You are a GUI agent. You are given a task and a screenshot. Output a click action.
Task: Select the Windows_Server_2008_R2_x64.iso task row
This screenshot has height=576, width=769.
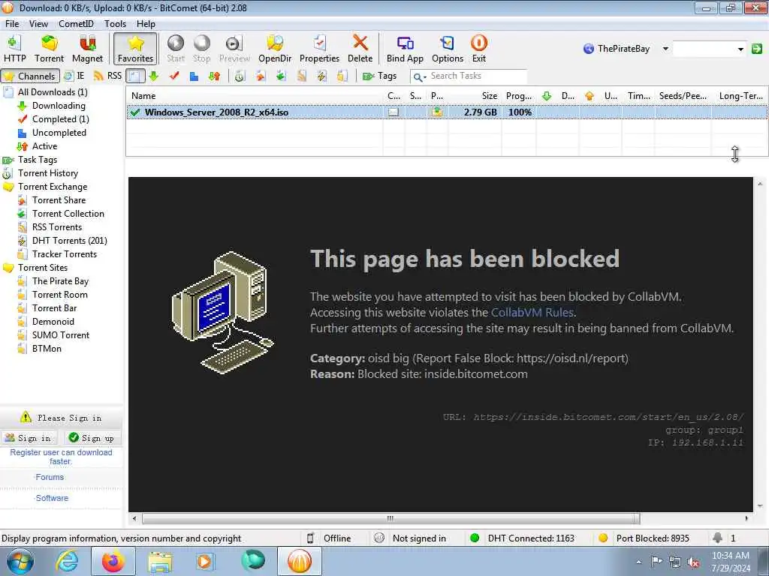click(x=447, y=112)
